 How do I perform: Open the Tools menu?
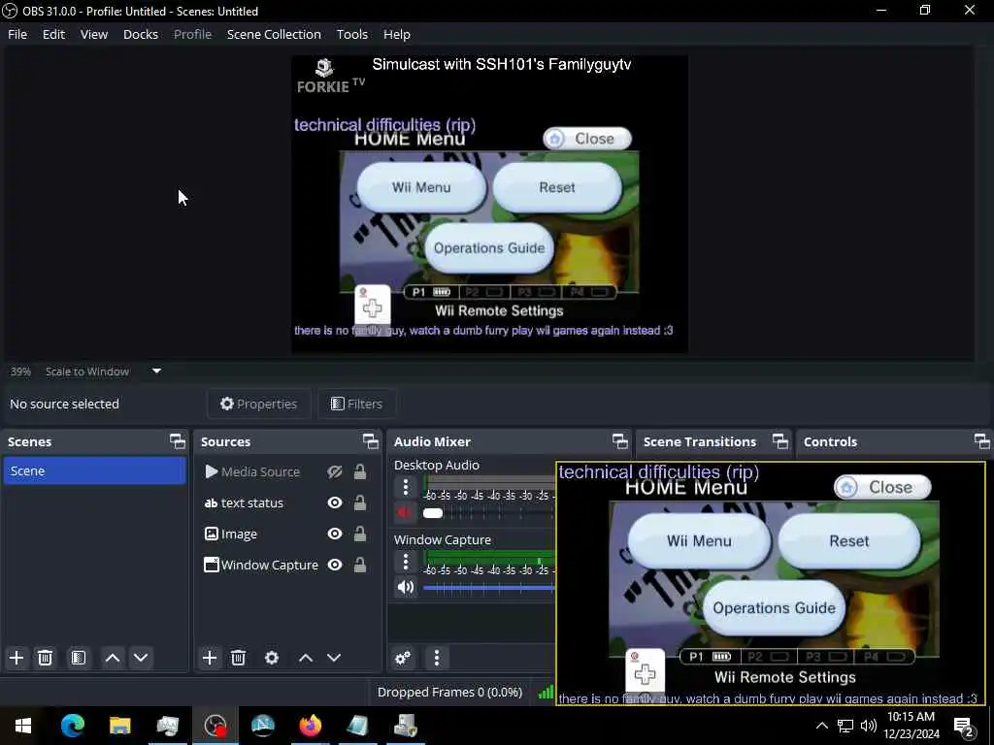(351, 34)
